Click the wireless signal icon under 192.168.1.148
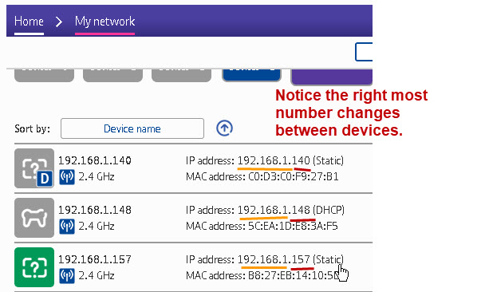 pyautogui.click(x=67, y=226)
